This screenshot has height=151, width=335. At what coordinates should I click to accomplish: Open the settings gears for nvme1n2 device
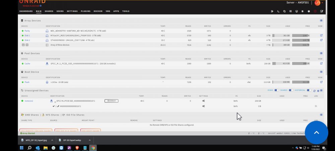pos(204,101)
